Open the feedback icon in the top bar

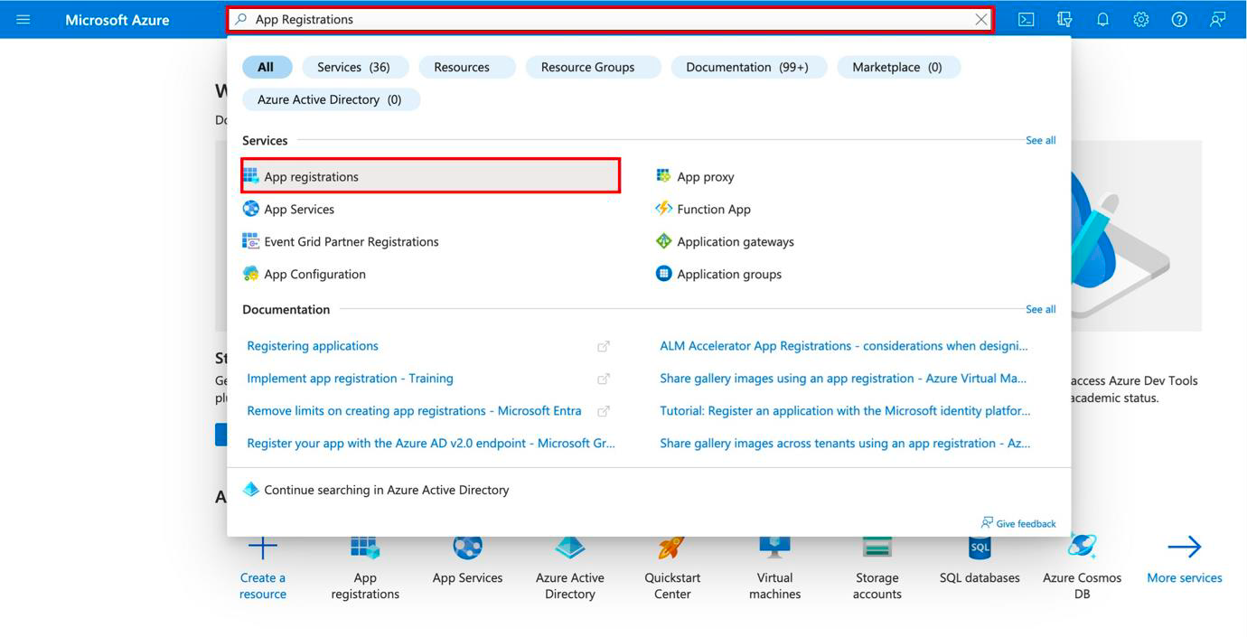(x=1218, y=19)
